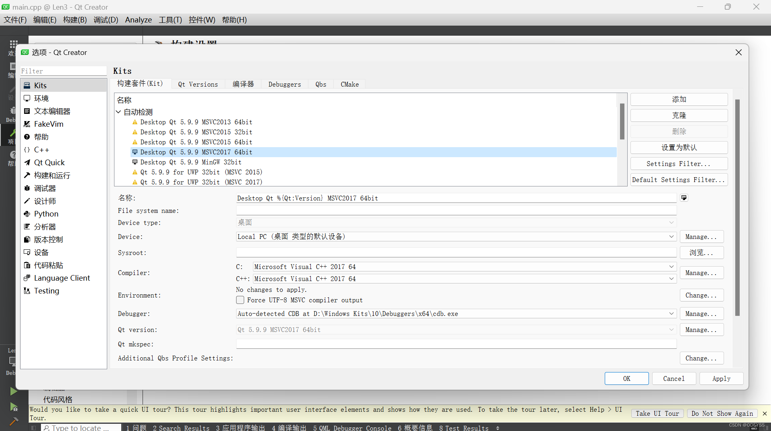
Task: Click the Debug run button in main window
Action: 13,407
